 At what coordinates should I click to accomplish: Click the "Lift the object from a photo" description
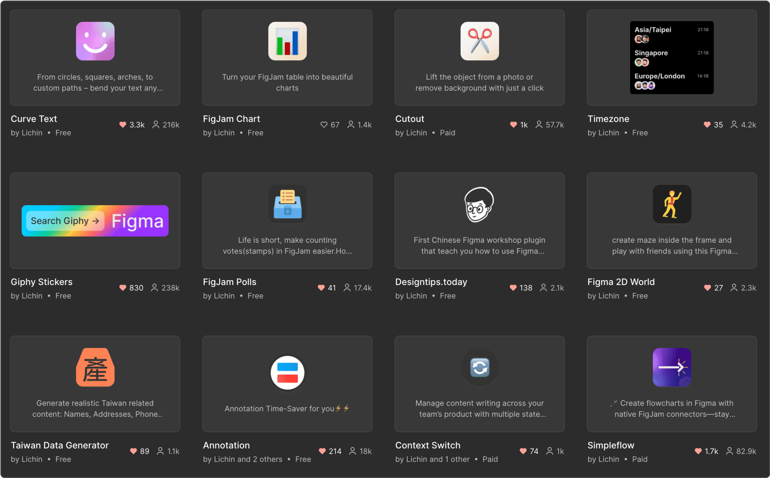(x=479, y=82)
